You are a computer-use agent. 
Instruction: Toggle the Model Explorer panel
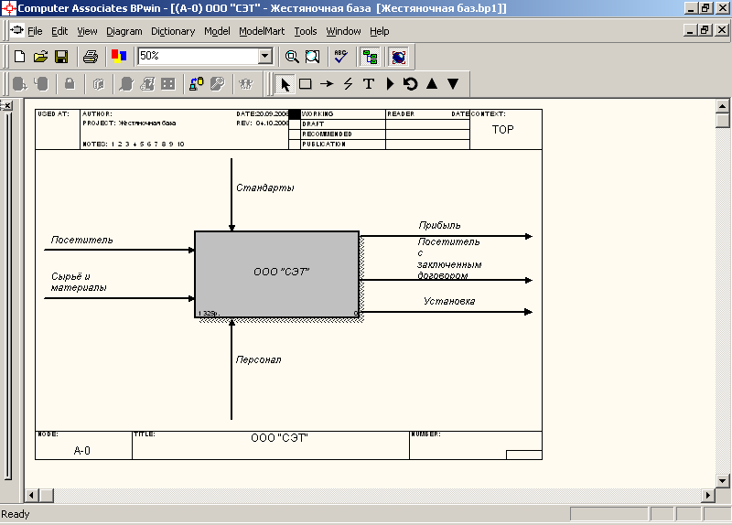click(370, 57)
